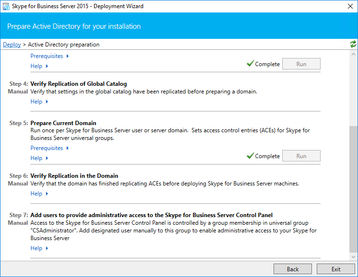
Task: Click the Manual label under Step 6
Action: (x=18, y=184)
